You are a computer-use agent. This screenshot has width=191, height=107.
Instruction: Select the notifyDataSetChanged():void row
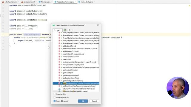(x=76, y=65)
